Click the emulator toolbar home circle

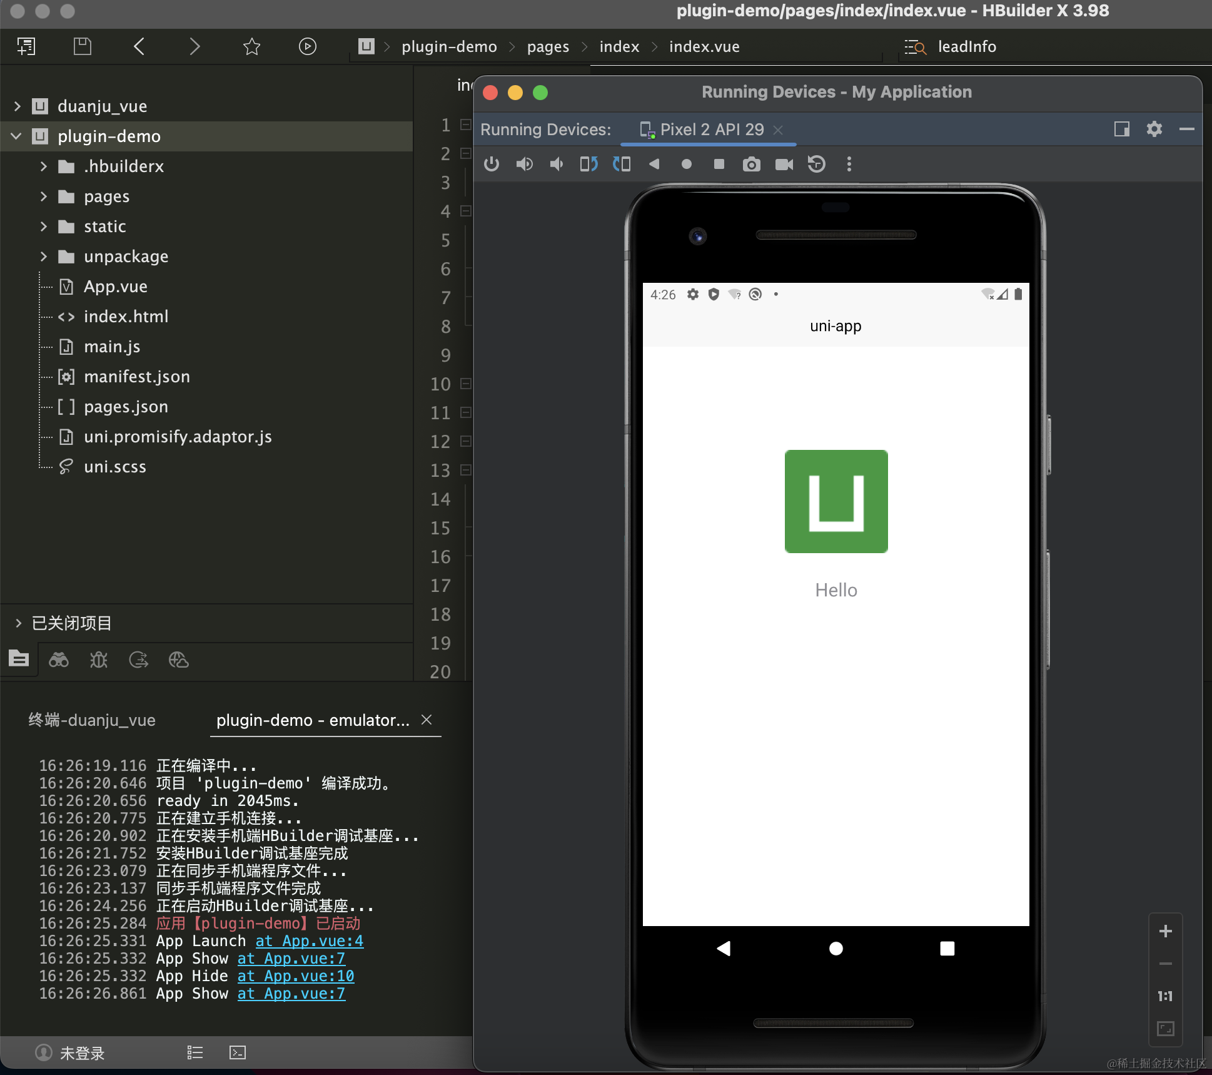click(x=687, y=164)
